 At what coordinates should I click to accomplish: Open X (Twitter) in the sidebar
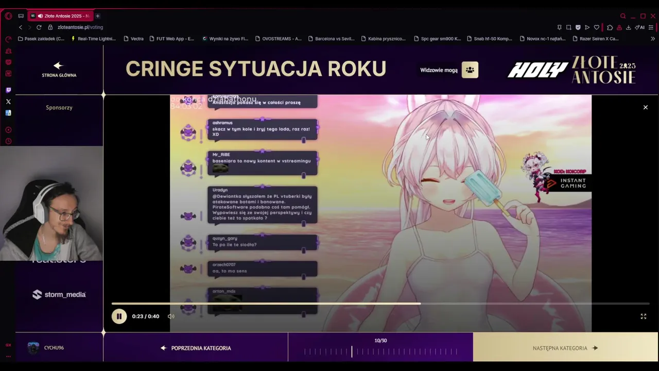[x=8, y=102]
